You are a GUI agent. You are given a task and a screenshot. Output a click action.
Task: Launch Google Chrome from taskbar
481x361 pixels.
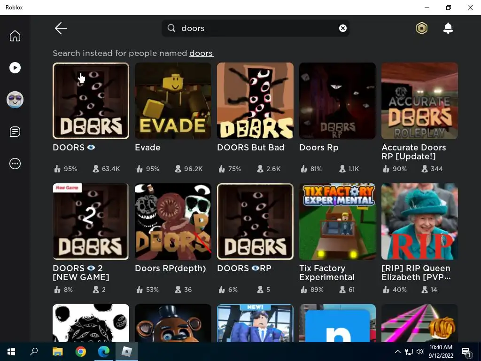point(81,352)
